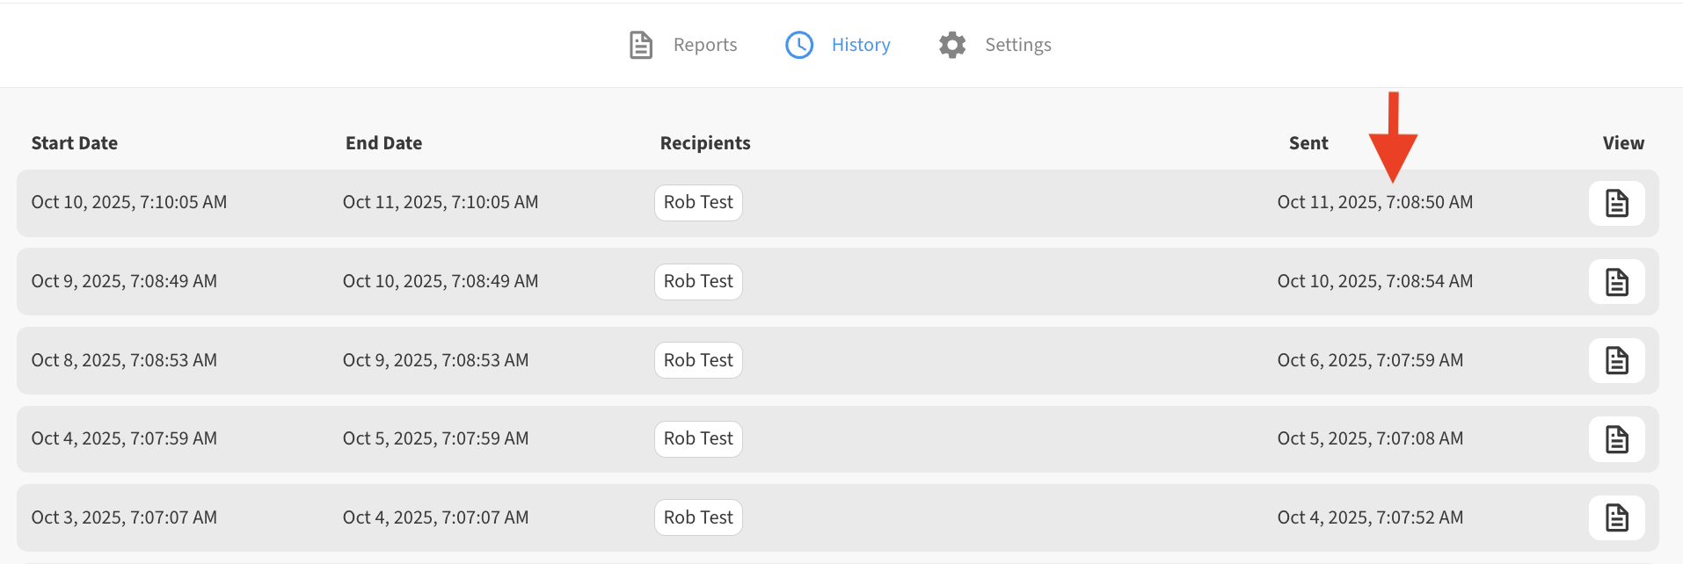Click the Recipients column header
Screen dimensions: 1683x564
pos(705,143)
